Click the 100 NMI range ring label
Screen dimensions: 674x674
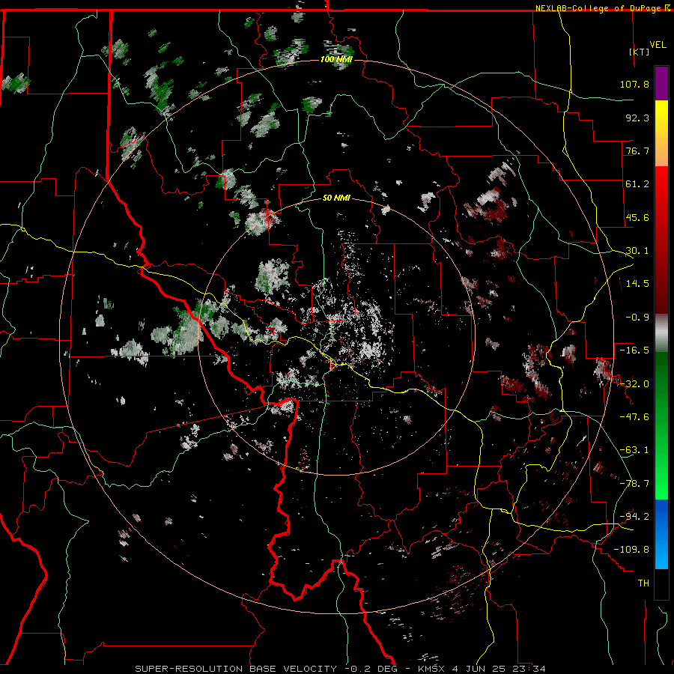[x=336, y=59]
